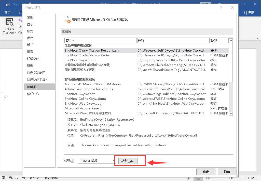Select the 常规 options category
The height and width of the screenshot is (181, 261).
click(x=40, y=18)
